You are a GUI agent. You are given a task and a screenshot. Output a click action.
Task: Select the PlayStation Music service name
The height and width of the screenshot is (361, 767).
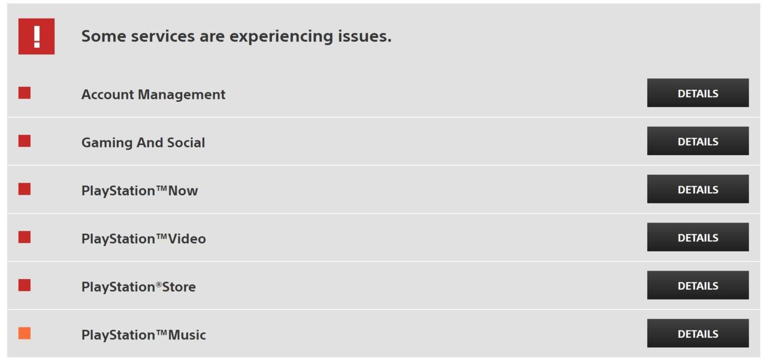click(x=144, y=335)
